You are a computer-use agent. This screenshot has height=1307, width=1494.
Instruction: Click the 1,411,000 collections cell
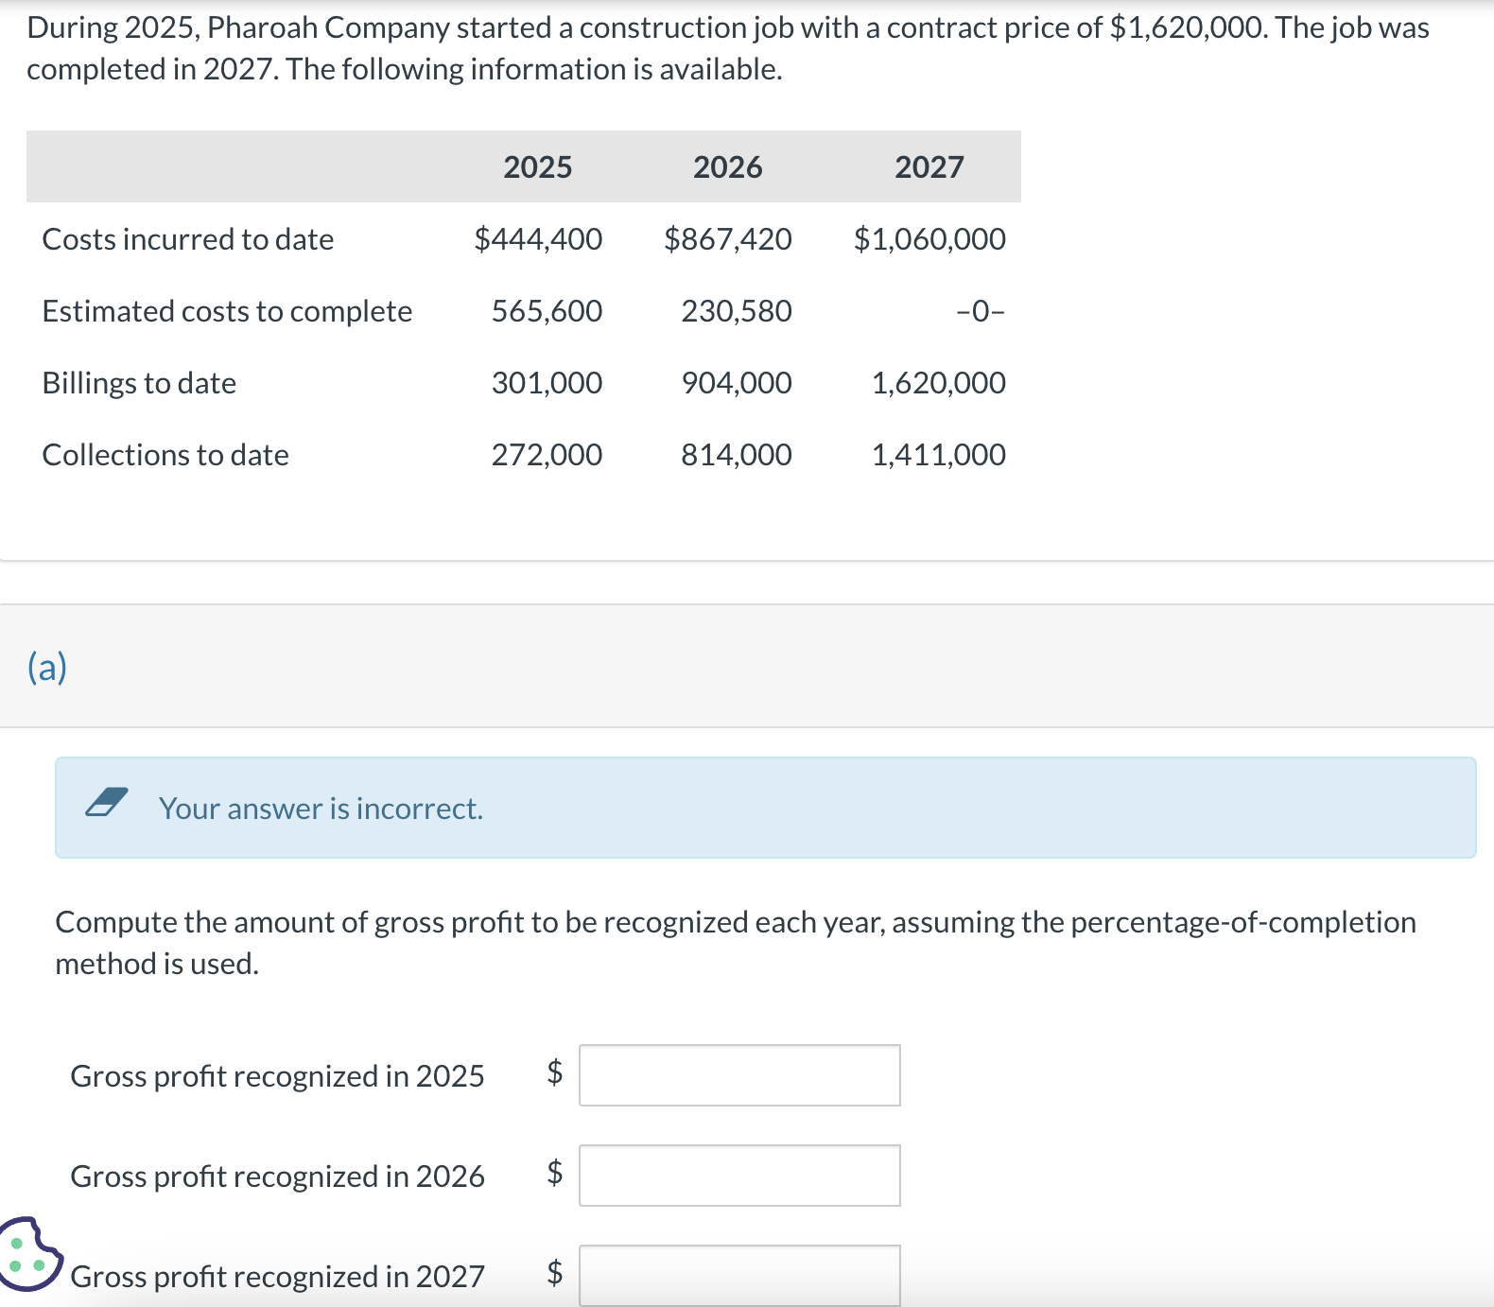[938, 455]
